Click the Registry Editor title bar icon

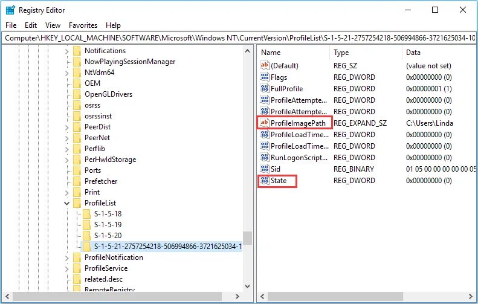coord(10,10)
